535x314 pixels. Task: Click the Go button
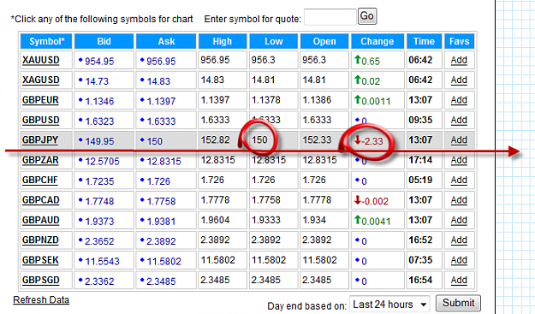[x=367, y=16]
